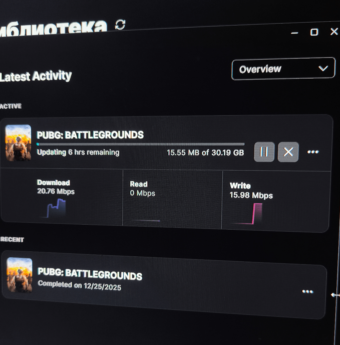340x345 pixels.
Task: Click the PUBG: BATTLEGROUNDS title in Active
Action: click(x=90, y=135)
